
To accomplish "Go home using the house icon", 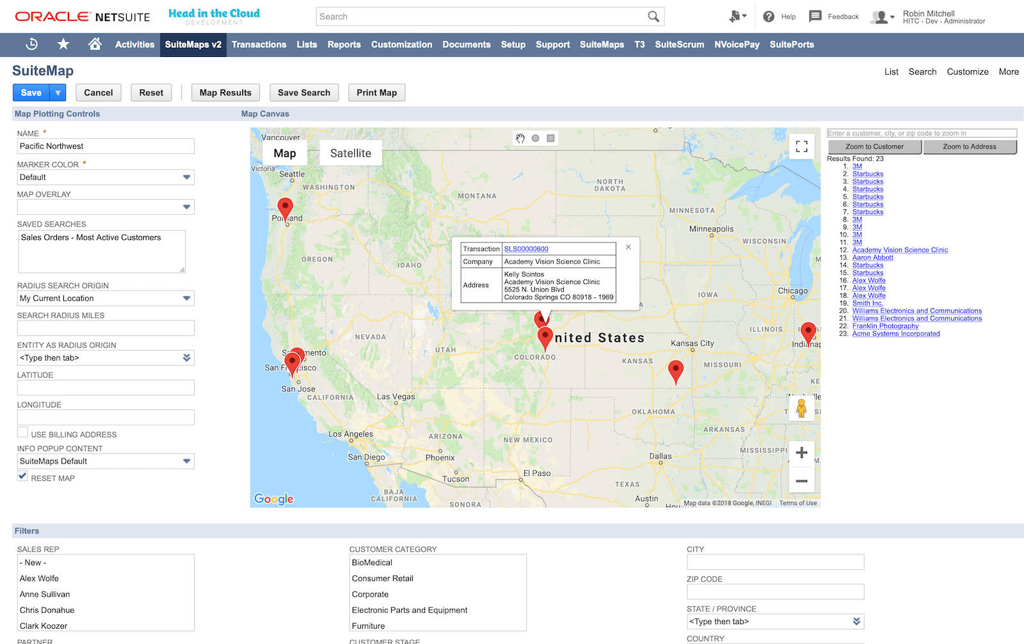I will tap(94, 44).
